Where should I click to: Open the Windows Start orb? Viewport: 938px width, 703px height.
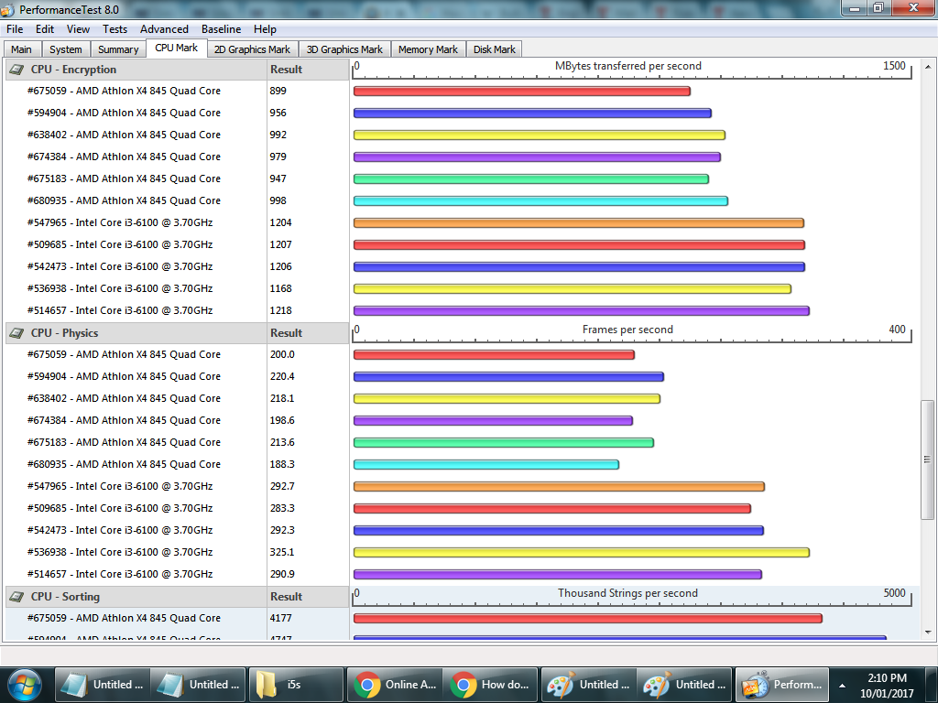pyautogui.click(x=25, y=685)
